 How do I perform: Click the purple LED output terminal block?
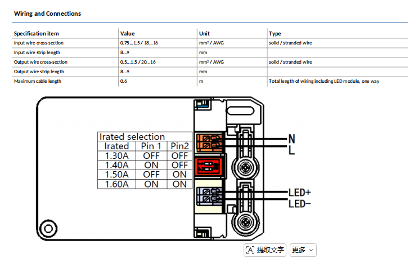209,196
